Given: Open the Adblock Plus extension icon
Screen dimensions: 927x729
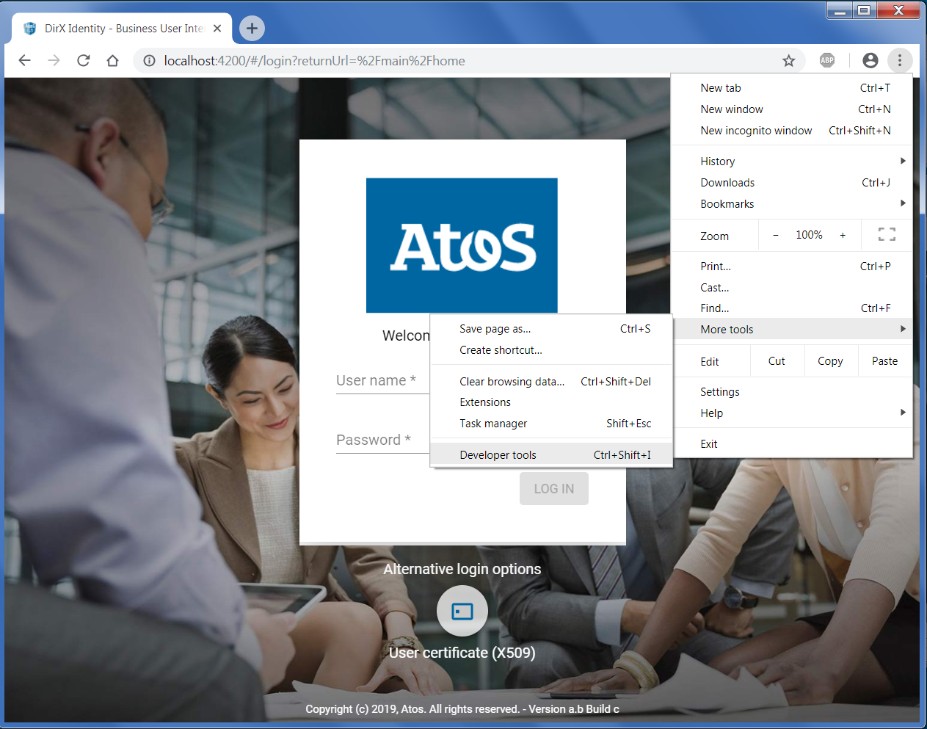Looking at the screenshot, I should point(827,60).
